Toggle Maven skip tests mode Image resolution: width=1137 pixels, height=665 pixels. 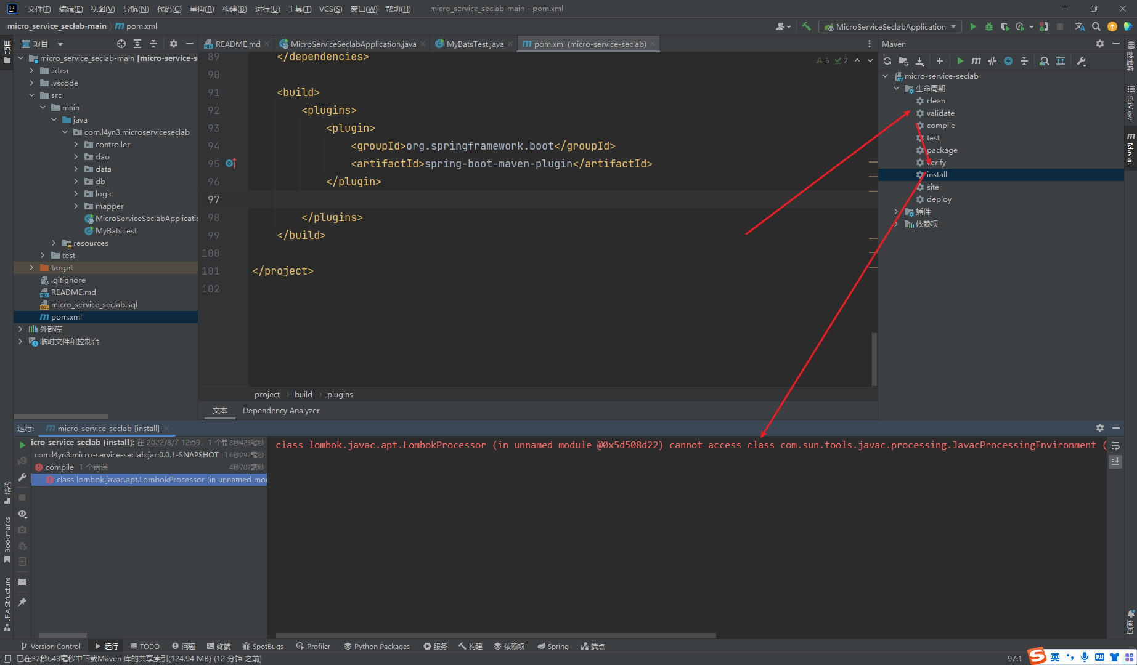pos(1008,61)
